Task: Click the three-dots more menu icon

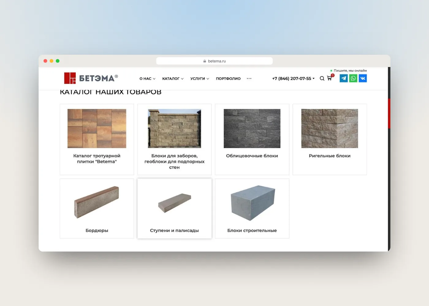Action: point(249,79)
